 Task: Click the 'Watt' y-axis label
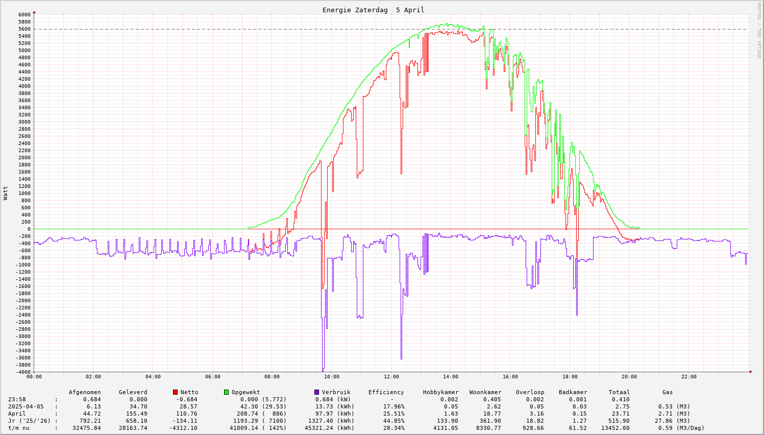(6, 193)
